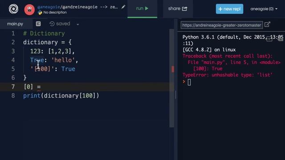Open the output in new window icon

[x=267, y=24]
